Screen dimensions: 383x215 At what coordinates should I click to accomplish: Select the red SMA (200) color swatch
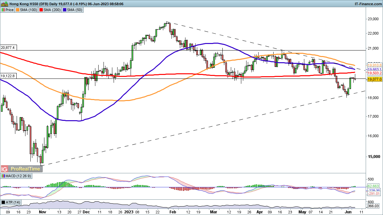(41, 10)
